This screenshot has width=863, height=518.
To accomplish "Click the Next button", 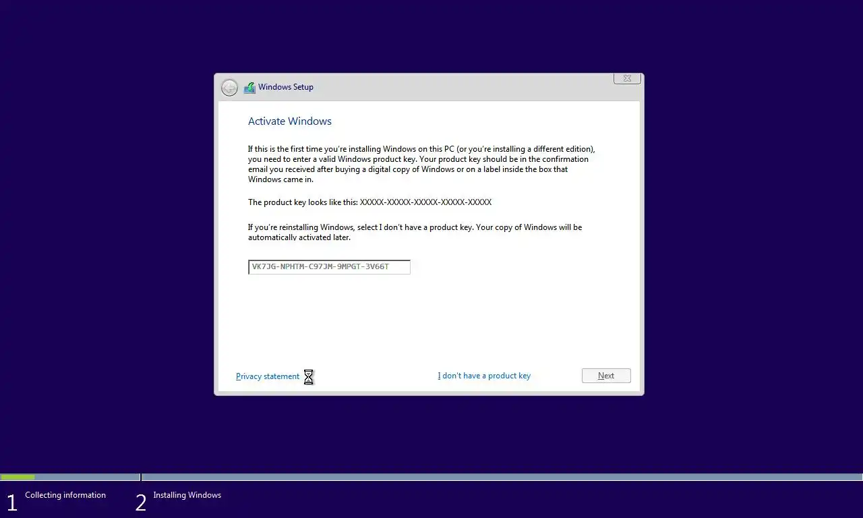I will click(x=606, y=376).
